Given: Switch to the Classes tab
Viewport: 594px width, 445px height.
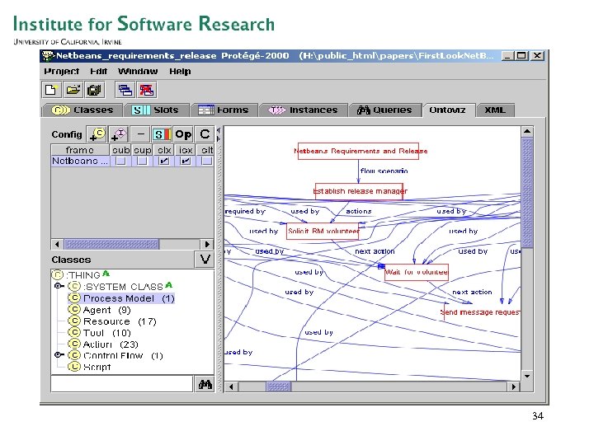Looking at the screenshot, I should pyautogui.click(x=82, y=110).
